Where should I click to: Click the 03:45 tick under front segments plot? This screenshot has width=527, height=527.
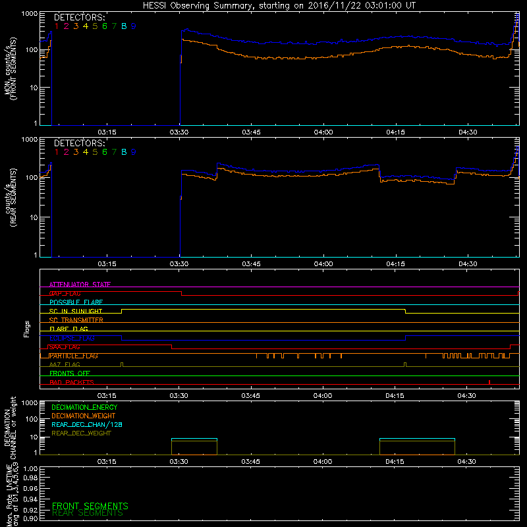click(x=252, y=132)
